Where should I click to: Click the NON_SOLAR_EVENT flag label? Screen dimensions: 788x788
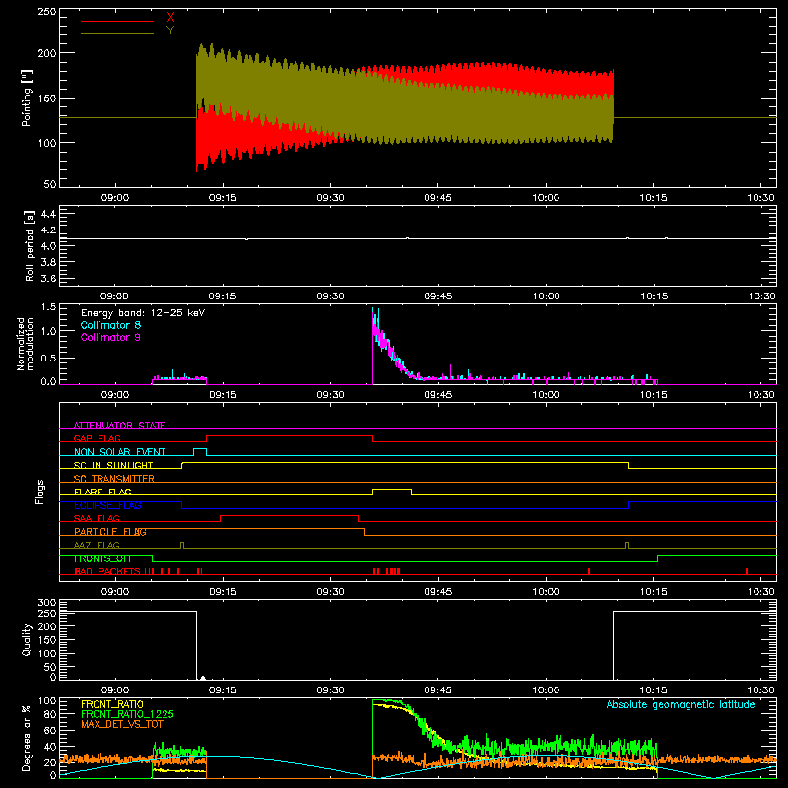pyautogui.click(x=119, y=452)
